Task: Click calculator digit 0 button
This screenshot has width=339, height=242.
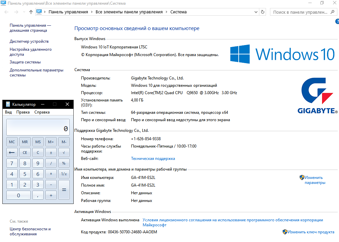Action: point(18,195)
